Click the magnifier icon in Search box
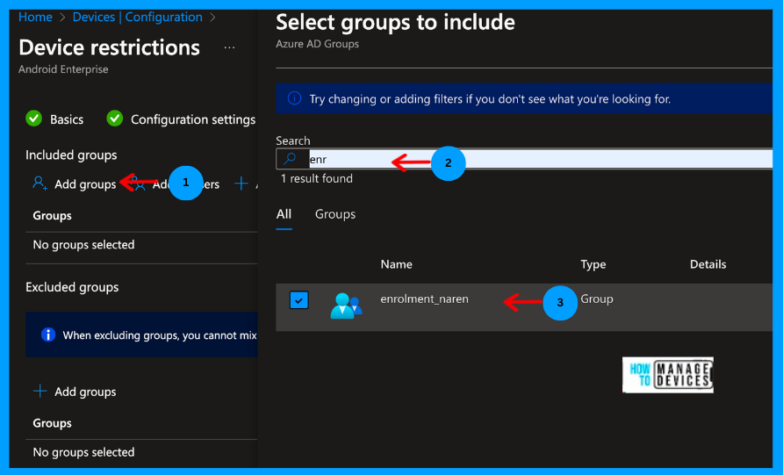 [291, 159]
